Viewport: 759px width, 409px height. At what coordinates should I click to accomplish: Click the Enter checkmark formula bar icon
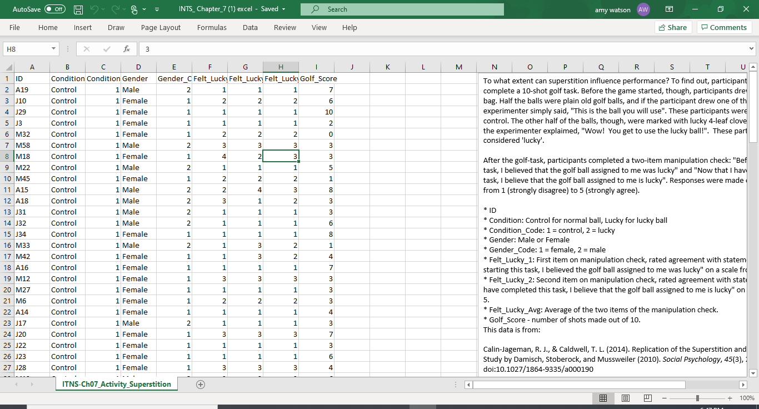(107, 49)
